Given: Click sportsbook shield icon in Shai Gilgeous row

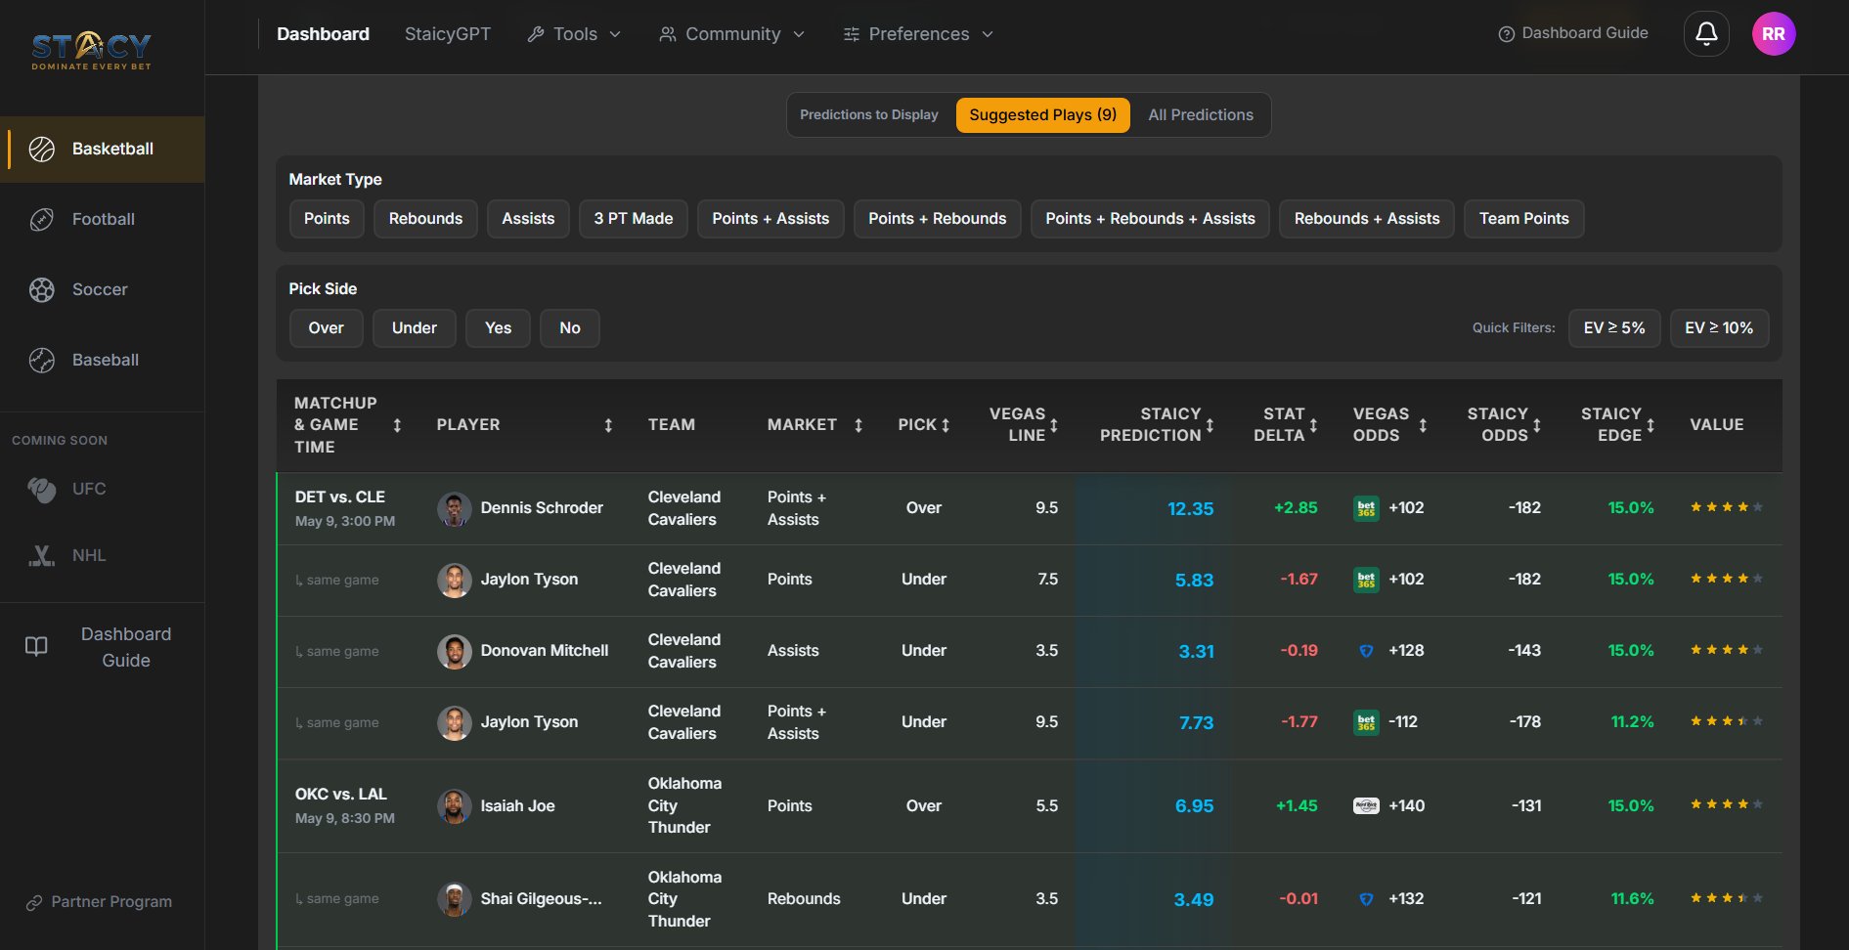Looking at the screenshot, I should point(1366,899).
